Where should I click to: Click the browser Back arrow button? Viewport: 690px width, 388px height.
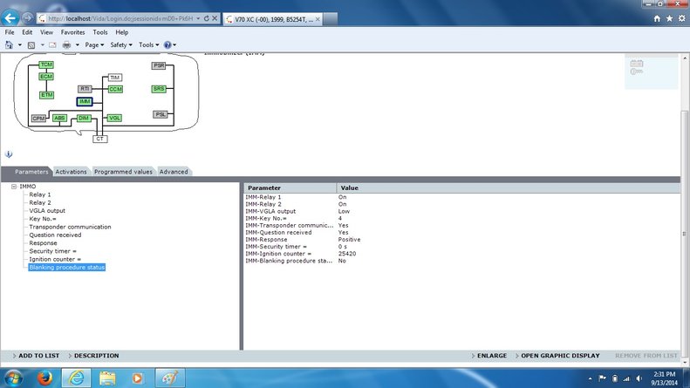[x=13, y=17]
